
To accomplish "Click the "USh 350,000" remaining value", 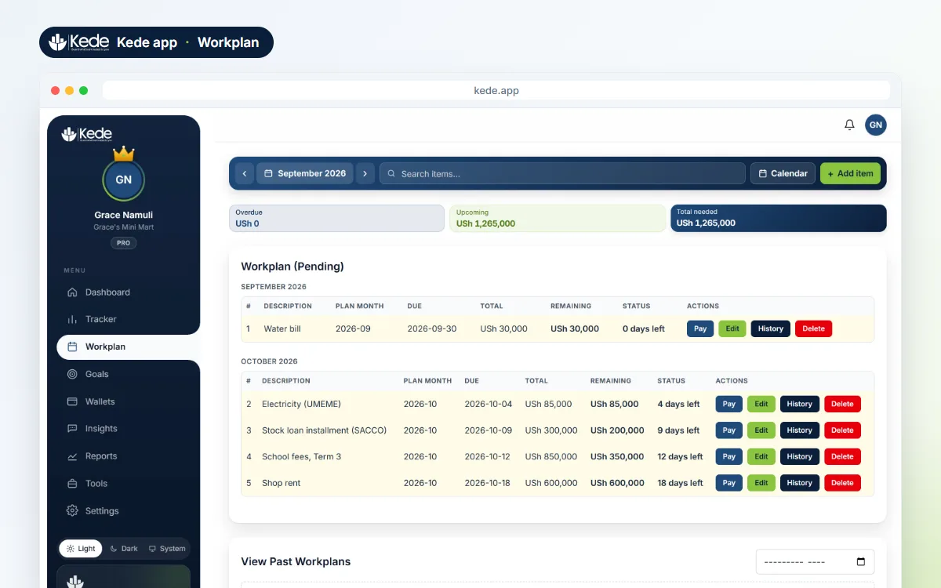I will [617, 456].
